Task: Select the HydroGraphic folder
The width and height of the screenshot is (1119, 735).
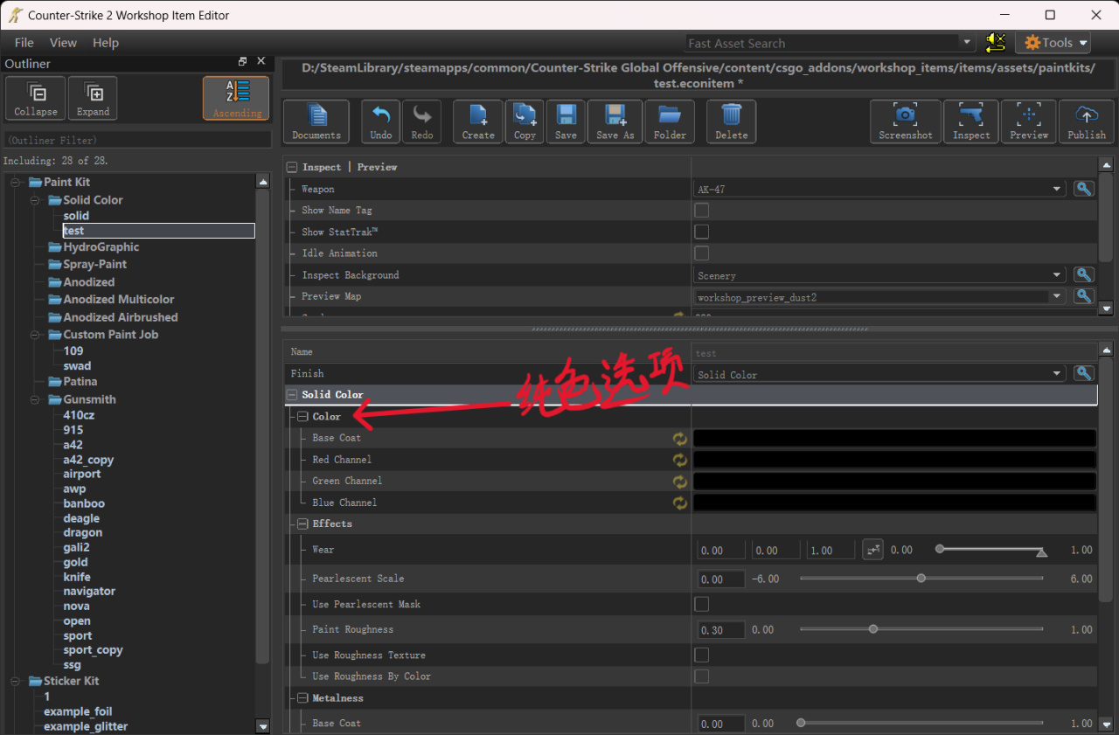Action: (101, 247)
